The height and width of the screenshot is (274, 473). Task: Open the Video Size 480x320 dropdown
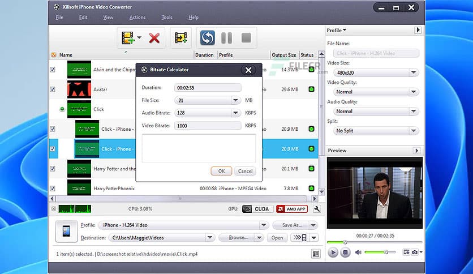(413, 72)
